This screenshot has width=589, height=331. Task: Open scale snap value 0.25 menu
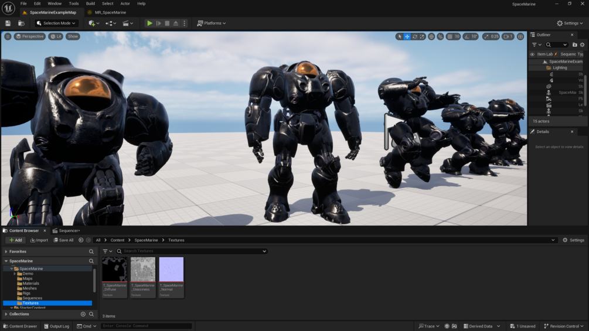495,36
